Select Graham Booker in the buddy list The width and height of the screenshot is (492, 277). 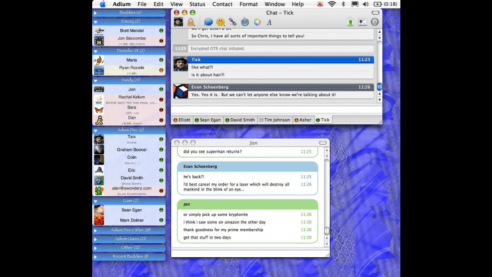[x=132, y=150]
